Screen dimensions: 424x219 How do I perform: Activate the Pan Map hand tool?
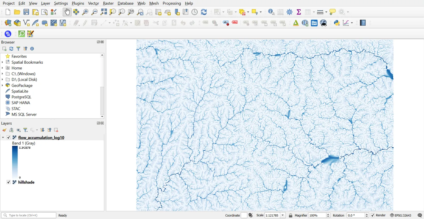pyautogui.click(x=67, y=12)
